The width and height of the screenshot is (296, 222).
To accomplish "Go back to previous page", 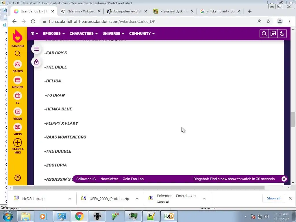I will (14, 21).
